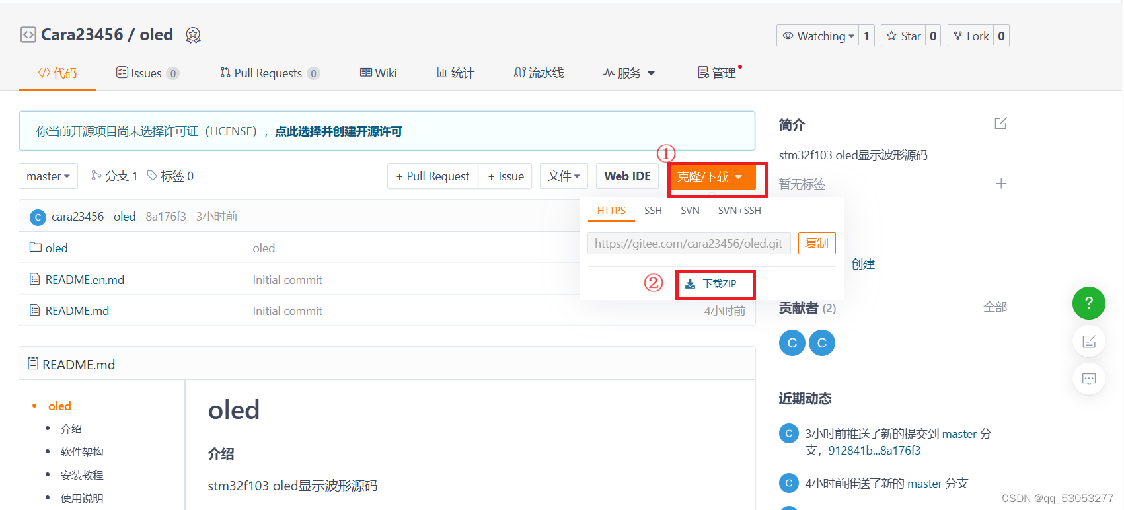Screen dimensions: 1124x510
Task: Select the SVN+SSH clone tab
Action: point(739,211)
